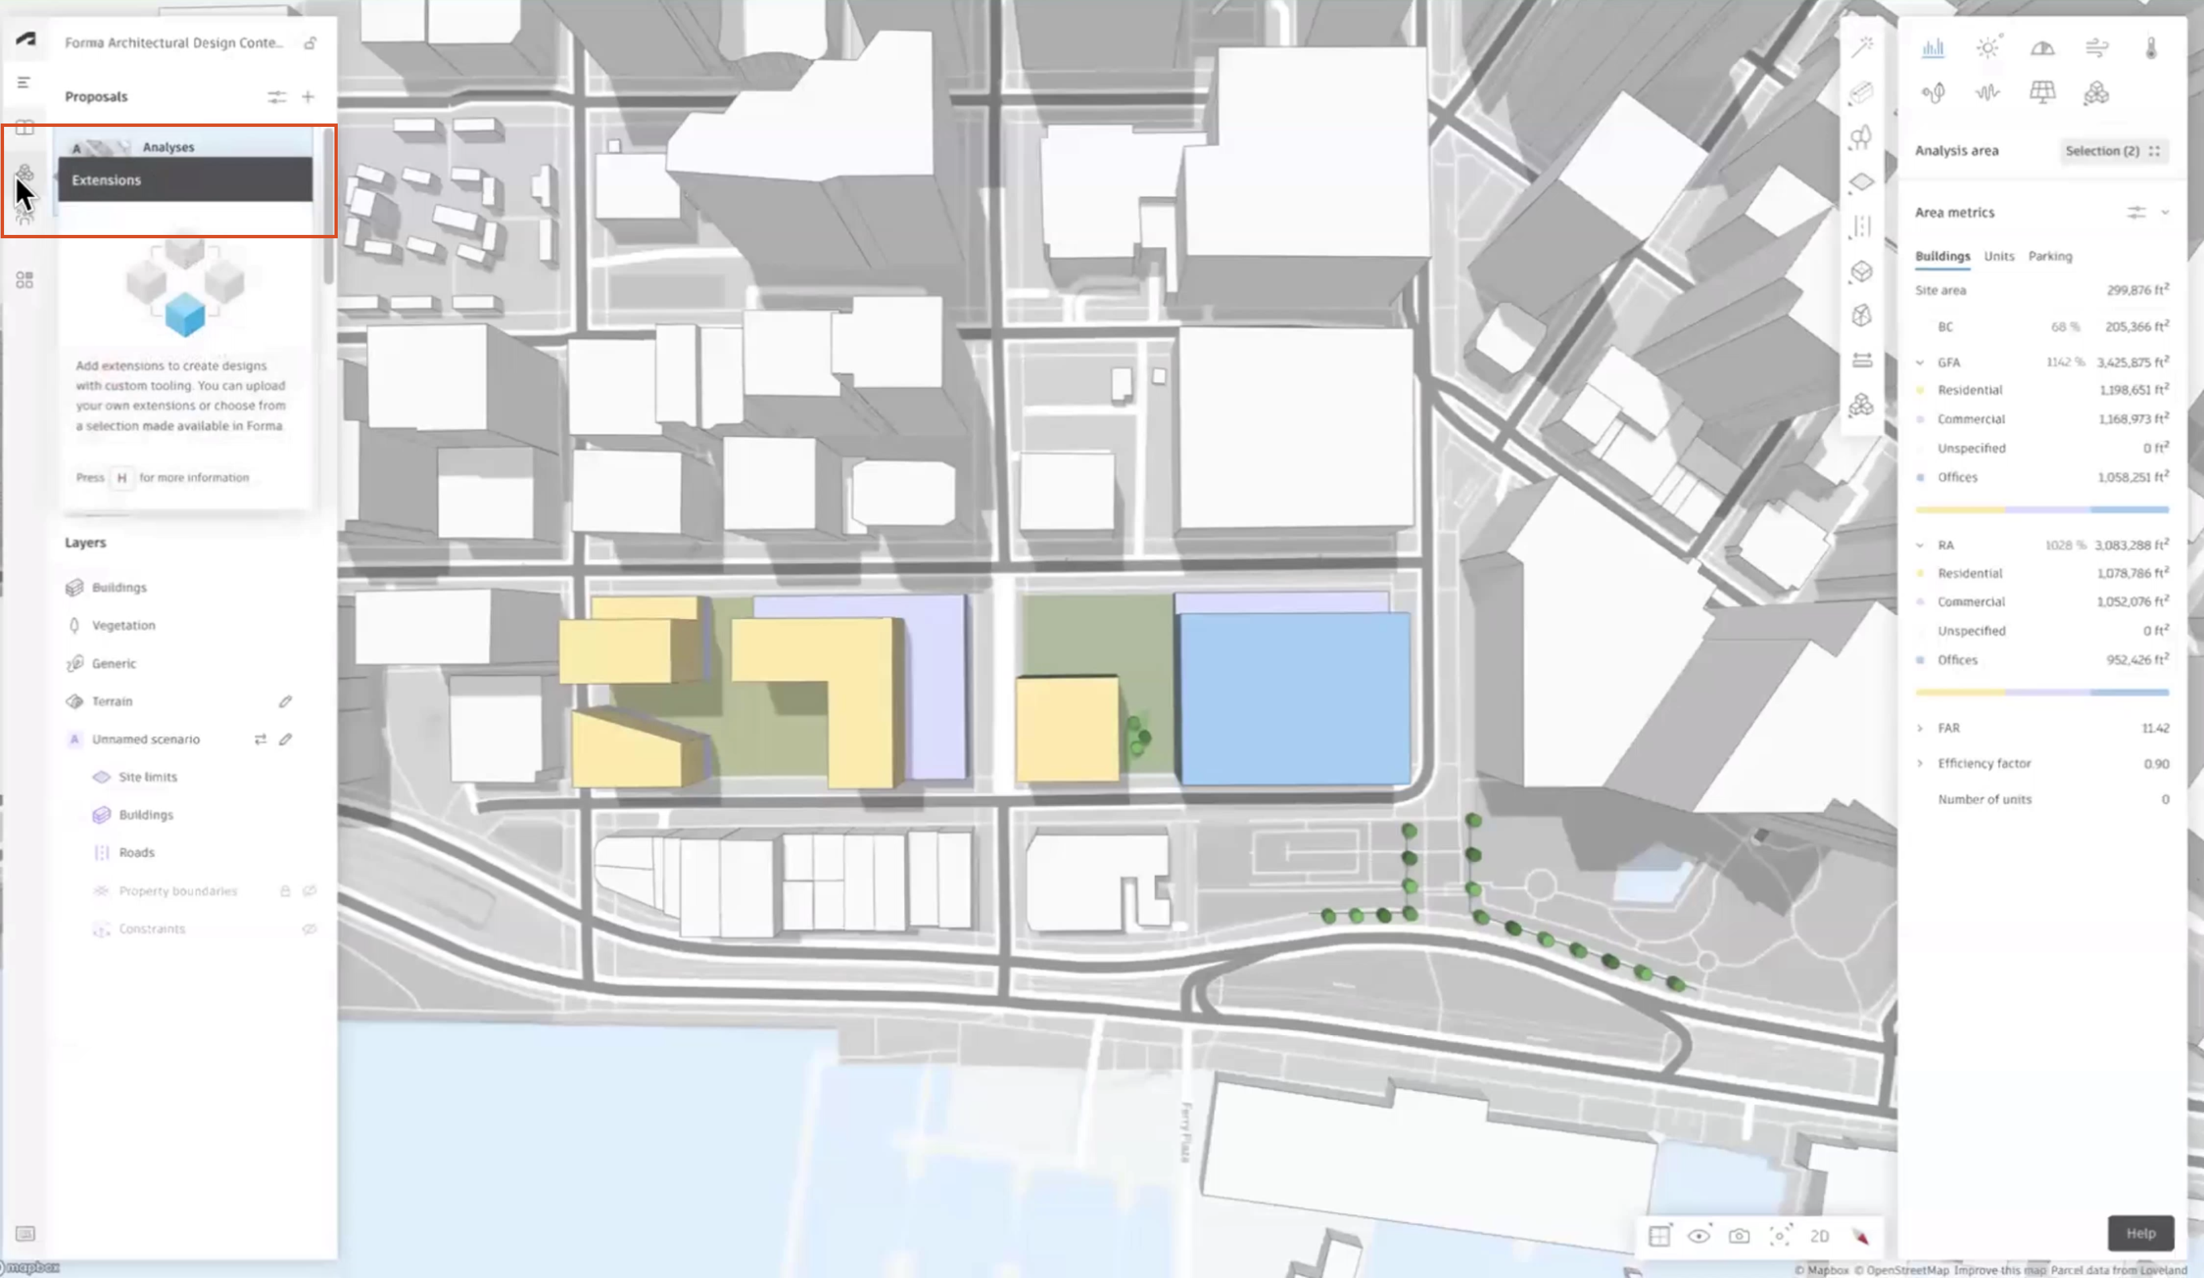This screenshot has width=2204, height=1278.
Task: Click the sun/solar analysis icon
Action: click(x=1988, y=47)
